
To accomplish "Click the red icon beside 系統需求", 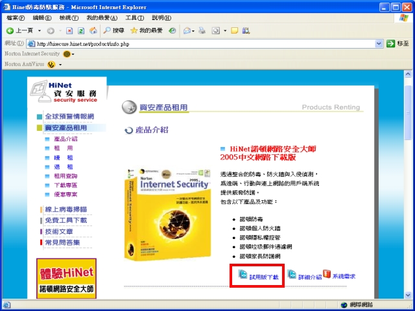I will pyautogui.click(x=327, y=274).
